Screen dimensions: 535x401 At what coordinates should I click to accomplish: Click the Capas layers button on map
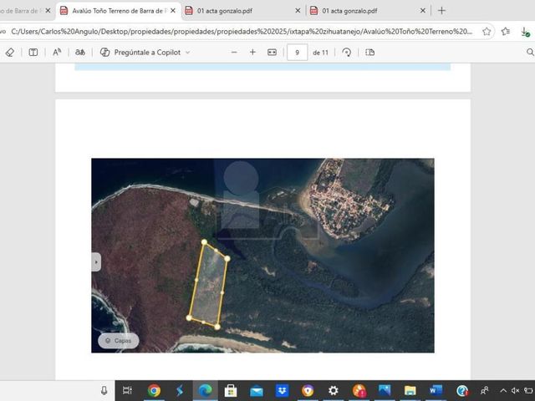pyautogui.click(x=119, y=341)
